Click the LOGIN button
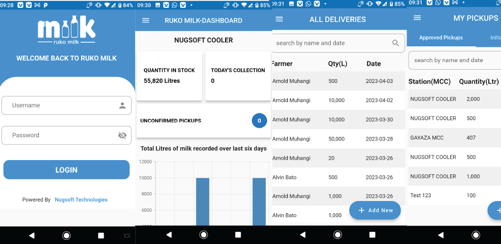 (x=67, y=170)
